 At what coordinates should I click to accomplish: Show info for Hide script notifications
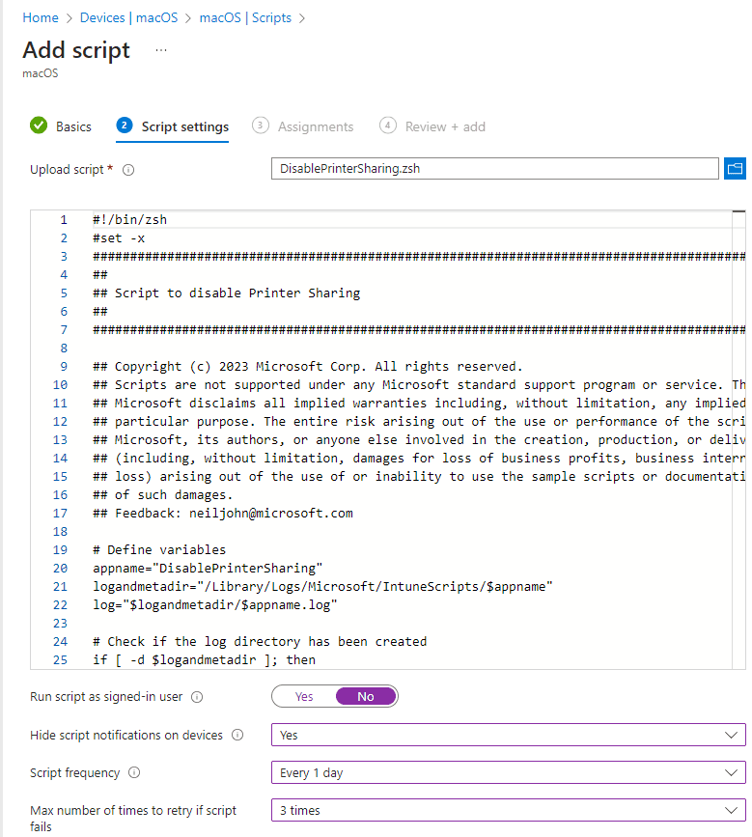point(237,735)
